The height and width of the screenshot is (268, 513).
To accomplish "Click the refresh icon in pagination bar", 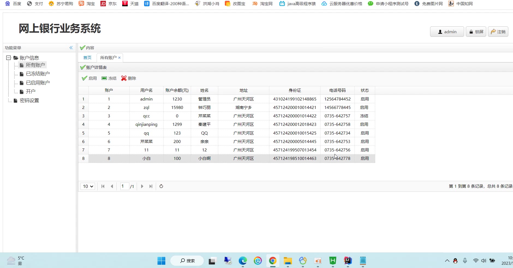I will [161, 186].
